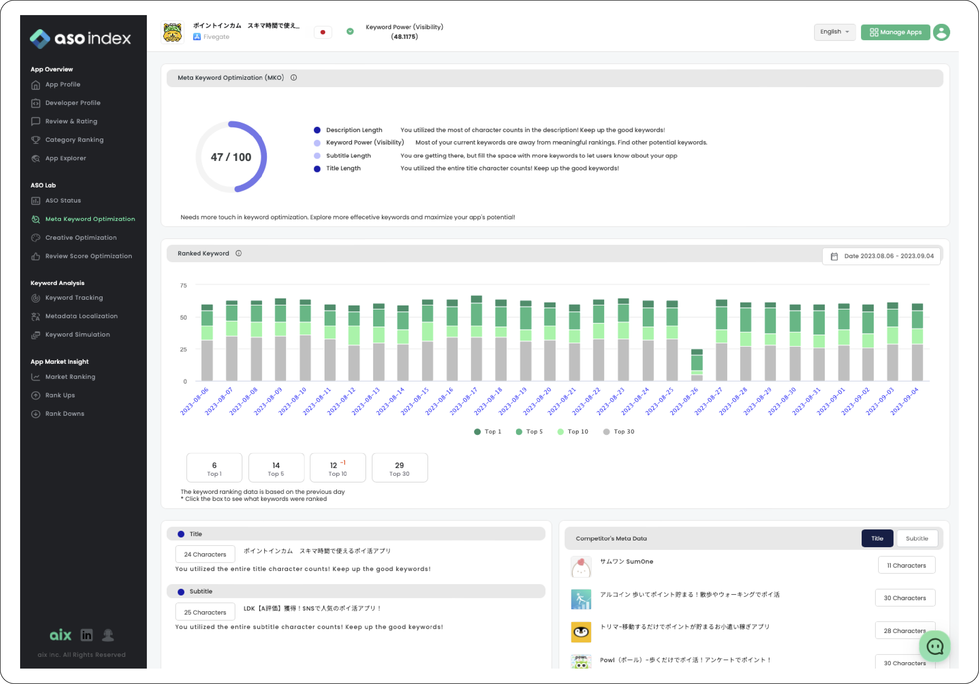
Task: Switch competitor meta data to Subtitle tab
Action: (x=917, y=538)
